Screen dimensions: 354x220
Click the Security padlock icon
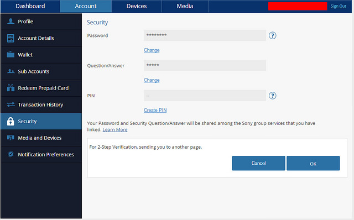coord(11,121)
